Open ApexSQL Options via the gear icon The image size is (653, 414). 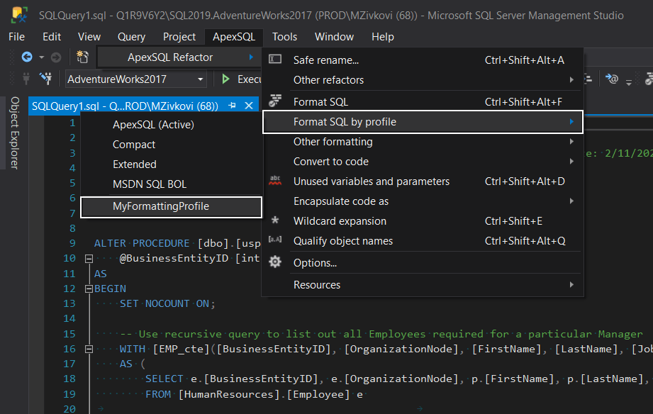pyautogui.click(x=275, y=262)
